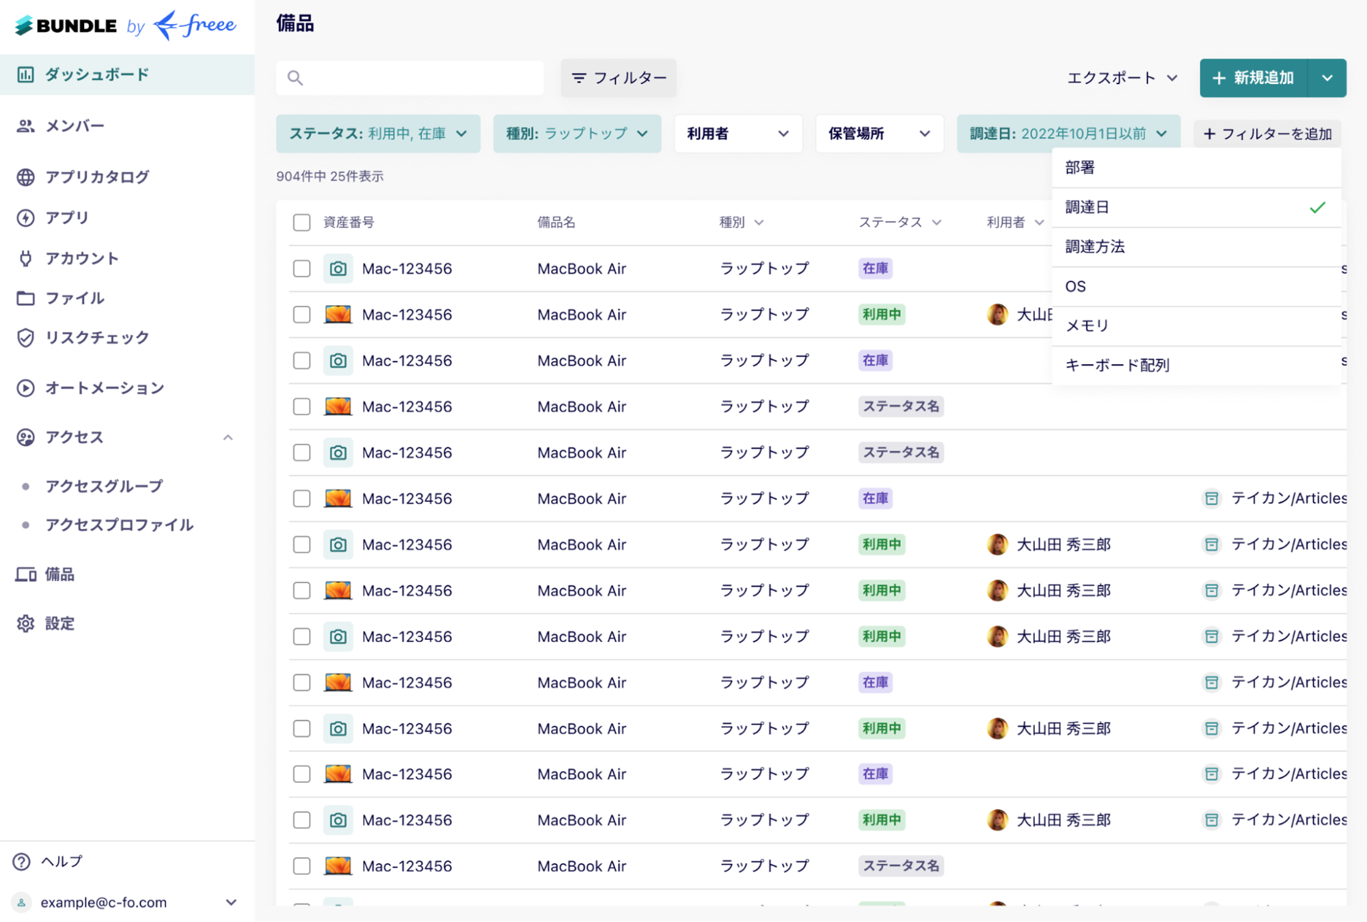Open Settings via gear icon
This screenshot has width=1367, height=922.
coord(25,623)
